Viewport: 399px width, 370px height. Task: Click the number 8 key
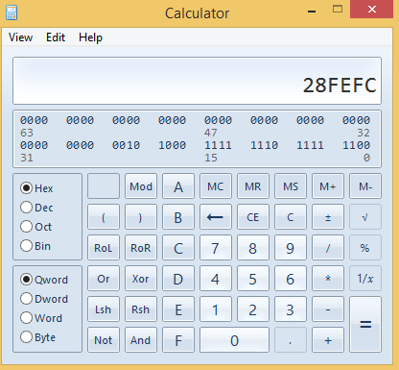253,248
